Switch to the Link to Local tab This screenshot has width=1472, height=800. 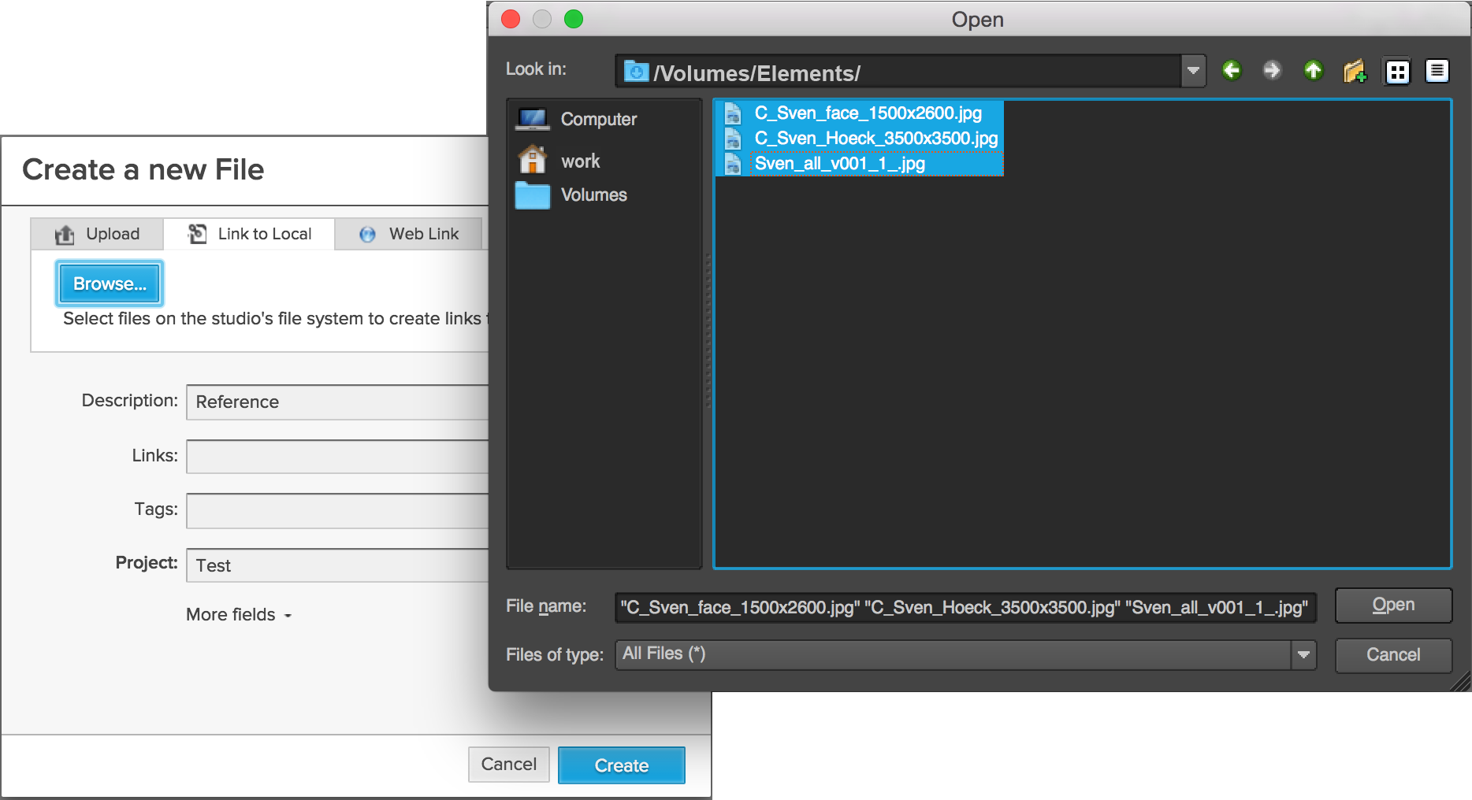[x=249, y=234]
